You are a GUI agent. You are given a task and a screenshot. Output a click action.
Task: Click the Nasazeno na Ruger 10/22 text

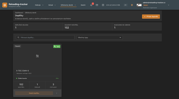[24, 73]
